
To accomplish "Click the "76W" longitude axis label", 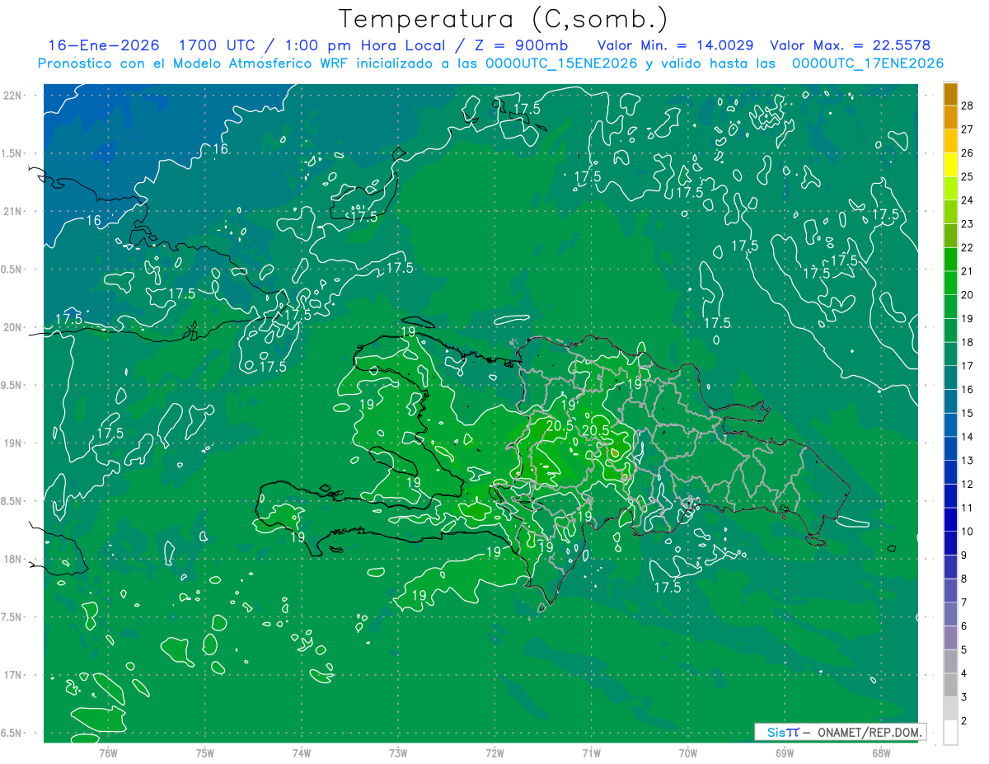I will point(108,752).
